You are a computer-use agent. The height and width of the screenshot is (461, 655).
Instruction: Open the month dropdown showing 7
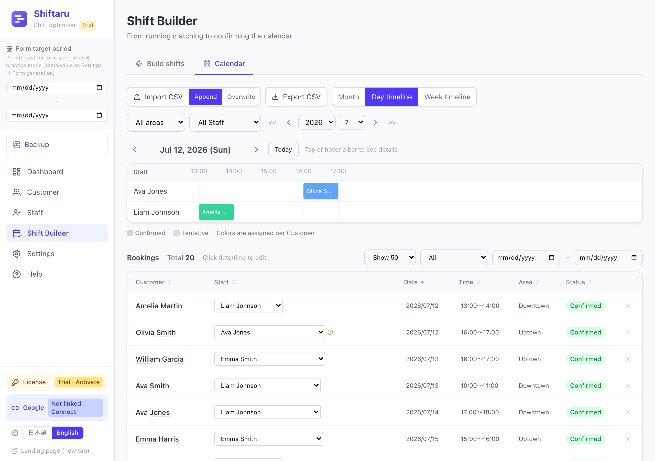pos(352,122)
